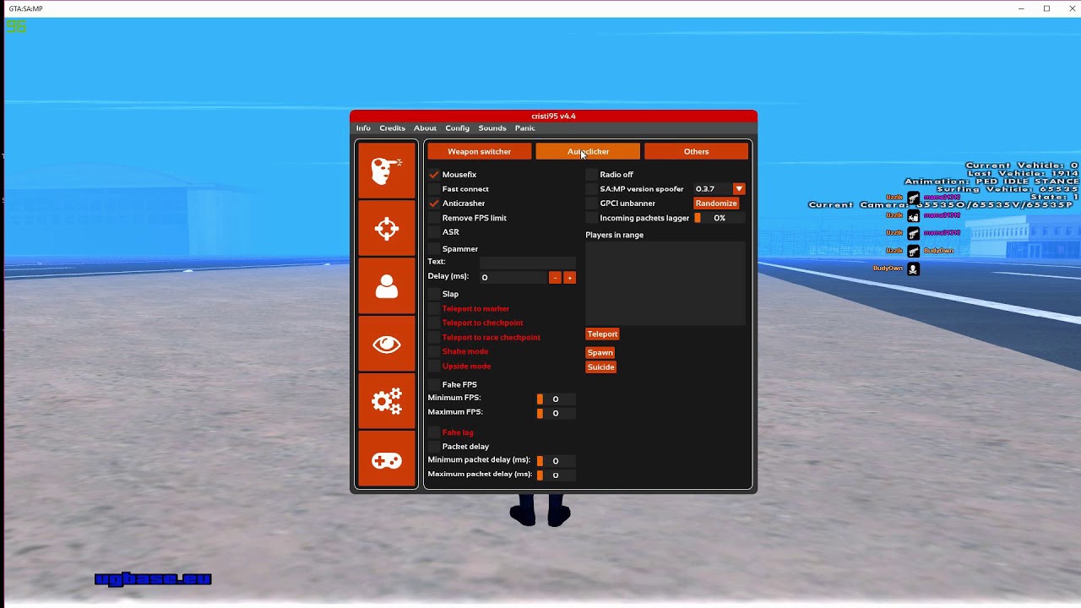Focus the Delay (ms) input field
The image size is (1081, 608).
pyautogui.click(x=513, y=278)
